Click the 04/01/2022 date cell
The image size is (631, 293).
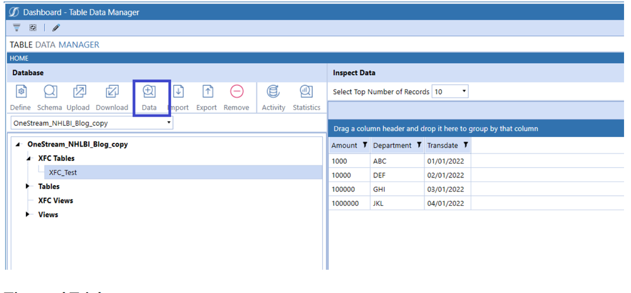(x=447, y=204)
